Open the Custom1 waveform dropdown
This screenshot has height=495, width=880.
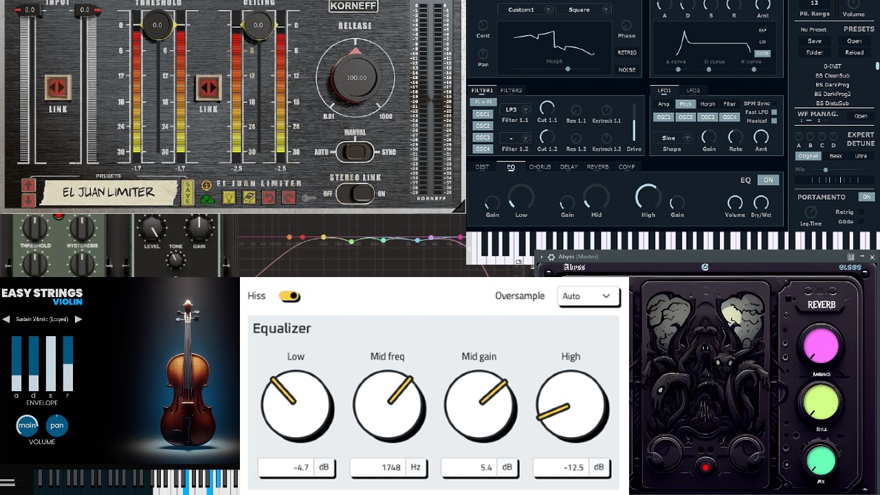(525, 10)
